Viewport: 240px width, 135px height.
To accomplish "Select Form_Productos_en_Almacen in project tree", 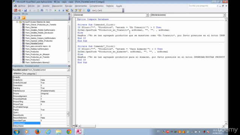I will (37, 54).
